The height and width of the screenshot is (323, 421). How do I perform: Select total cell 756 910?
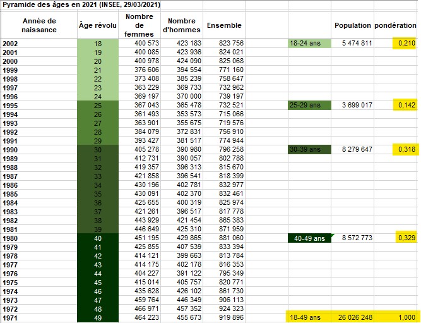pos(224,131)
